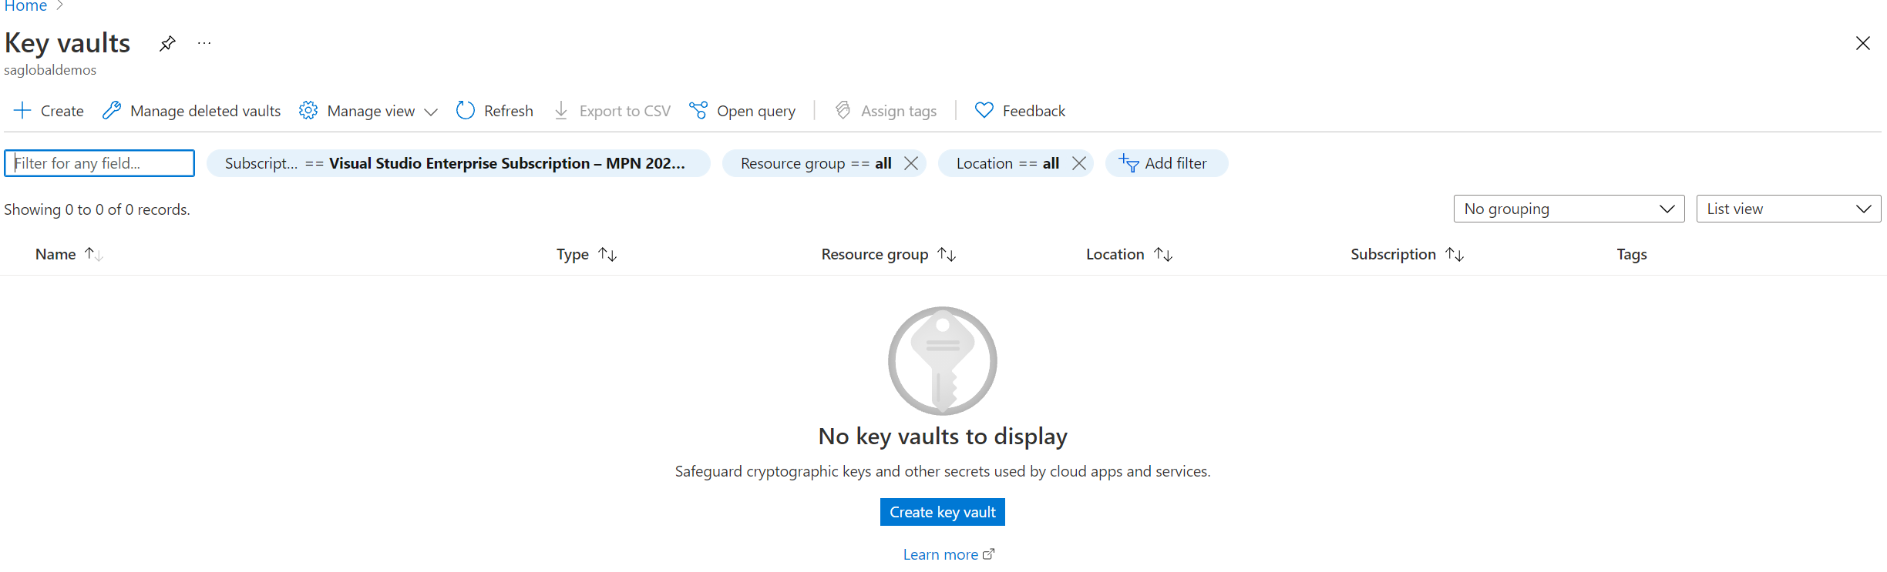Click the Export to CSV icon
The width and height of the screenshot is (1887, 572).
pos(560,110)
